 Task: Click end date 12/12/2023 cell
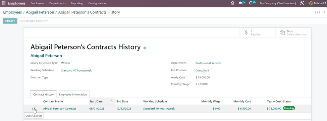point(124,109)
